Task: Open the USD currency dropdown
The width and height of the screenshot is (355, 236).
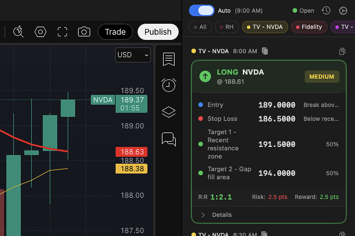Action: 133,55
